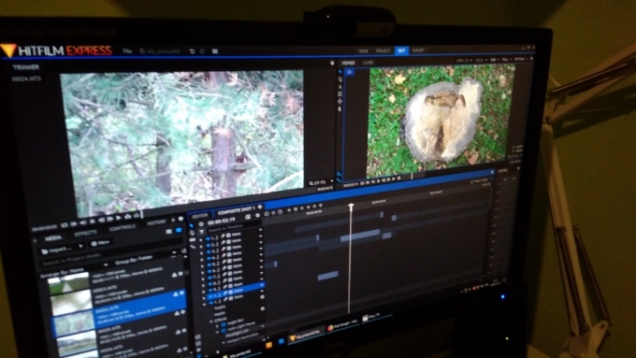Click the filter icon beside the timeline search
The image size is (636, 358).
tap(202, 231)
